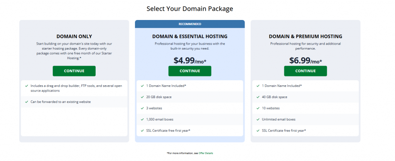Click checkmark next to 10 websites
Viewport: 395px width, 161px height.
point(258,108)
